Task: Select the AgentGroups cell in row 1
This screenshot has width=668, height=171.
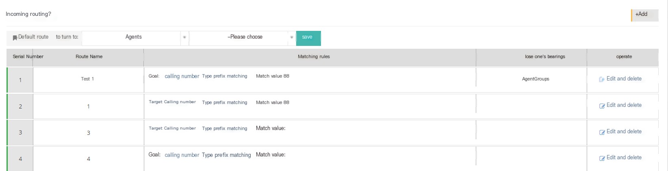Action: tap(536, 79)
